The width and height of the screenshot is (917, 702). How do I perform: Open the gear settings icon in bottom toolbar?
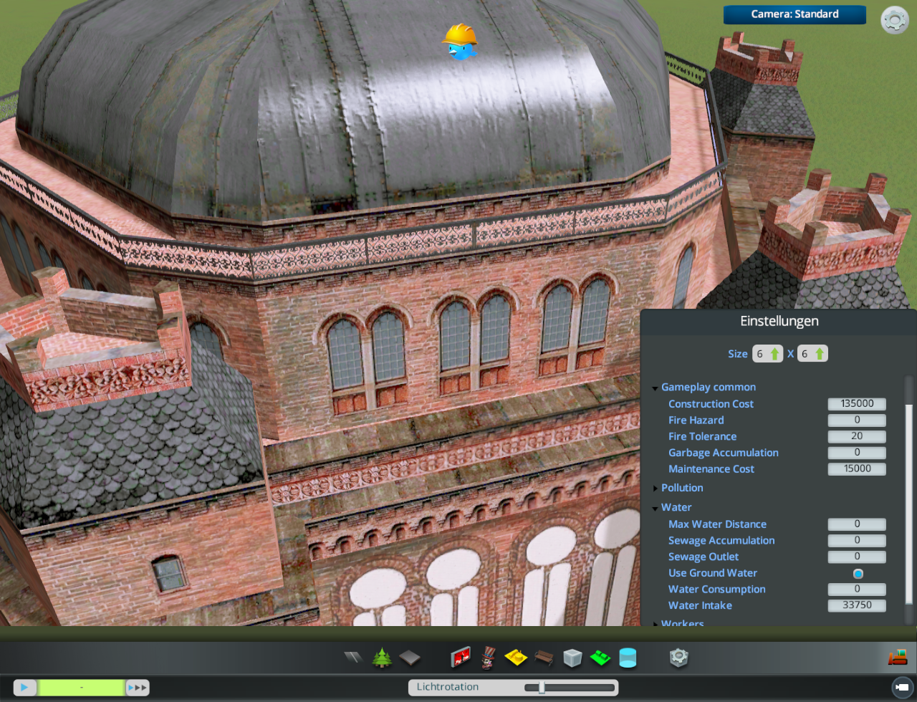678,658
